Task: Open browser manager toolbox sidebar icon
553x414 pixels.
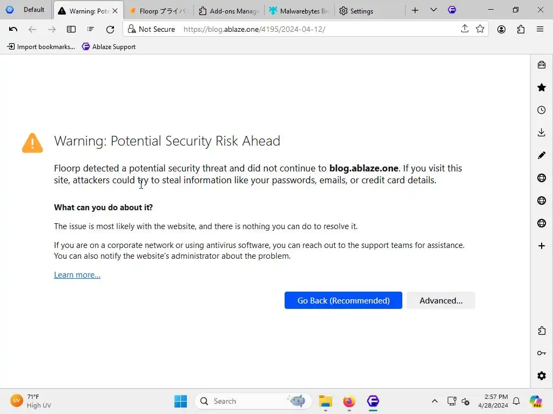Action: point(541,65)
